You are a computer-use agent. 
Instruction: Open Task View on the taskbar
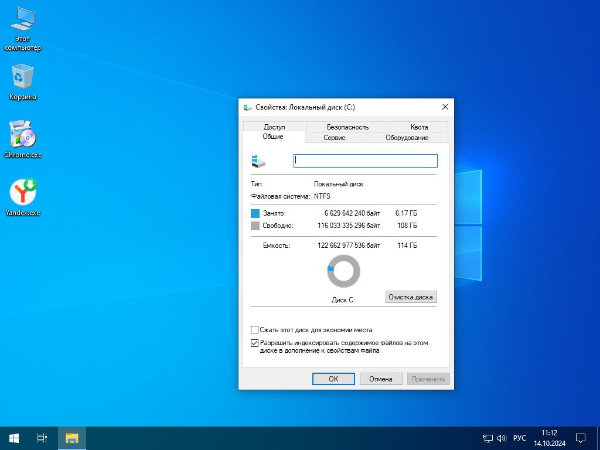[42, 438]
